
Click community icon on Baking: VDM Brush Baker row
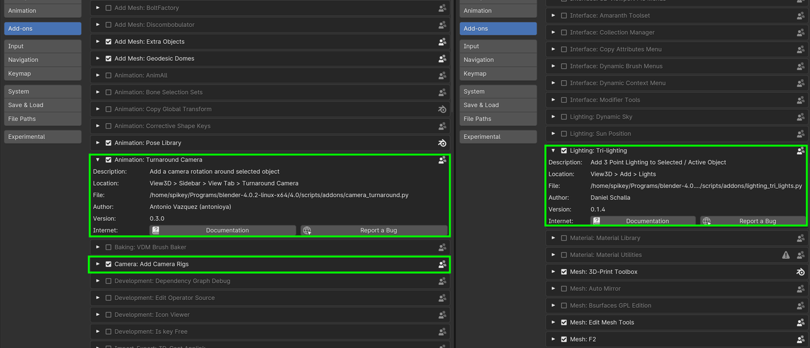[442, 248]
